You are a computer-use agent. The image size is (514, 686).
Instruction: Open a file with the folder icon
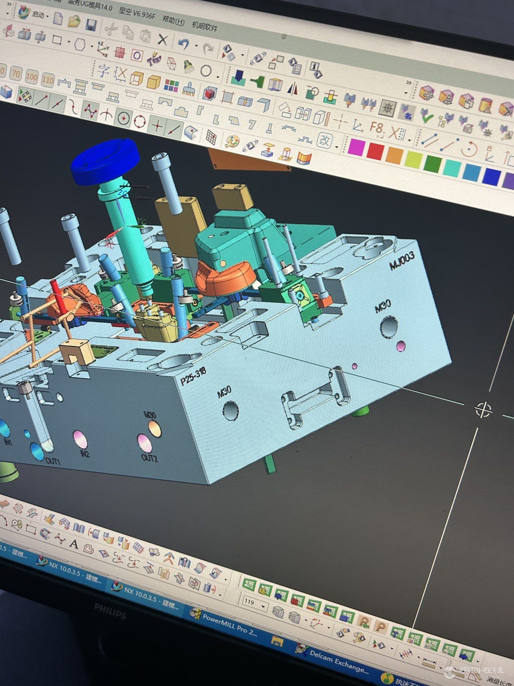[74, 21]
